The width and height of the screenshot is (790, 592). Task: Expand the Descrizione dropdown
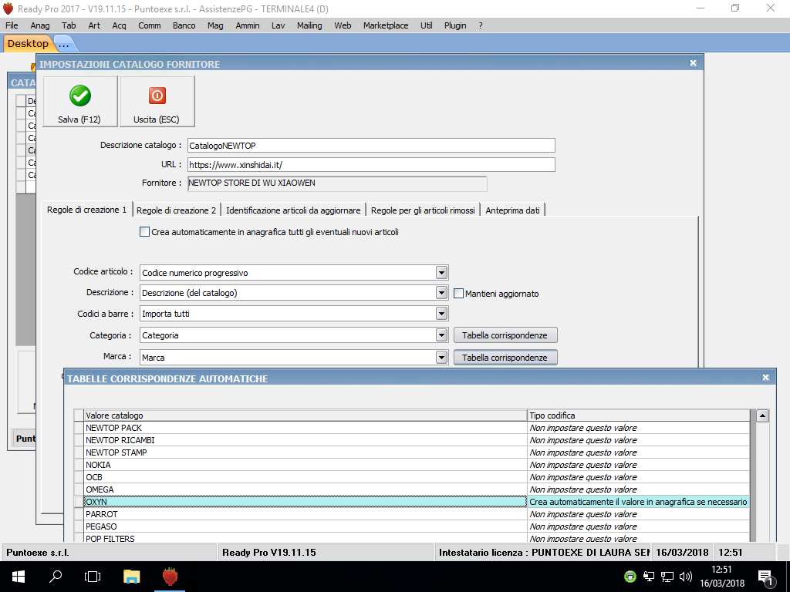pos(441,293)
